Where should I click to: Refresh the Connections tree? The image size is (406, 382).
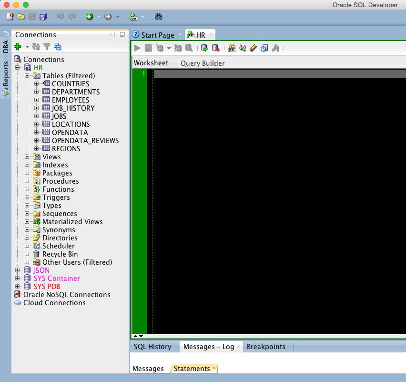(36, 47)
